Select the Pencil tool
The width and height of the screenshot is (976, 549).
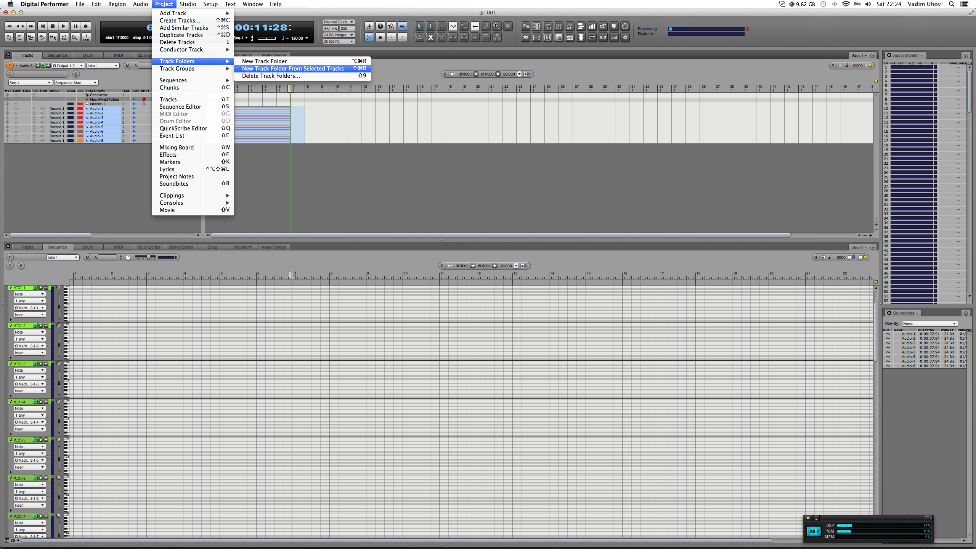click(x=441, y=26)
